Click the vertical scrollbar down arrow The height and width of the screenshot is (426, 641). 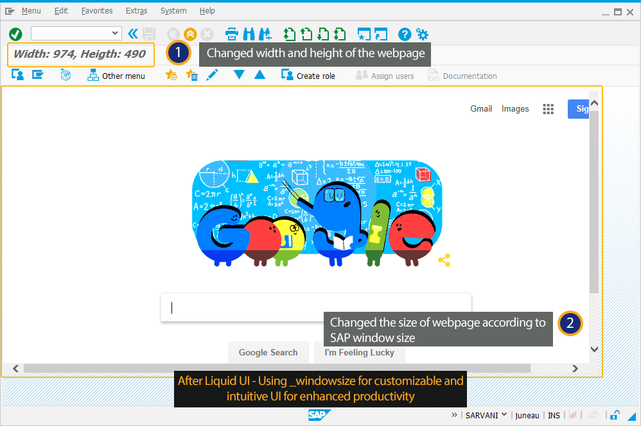(594, 349)
